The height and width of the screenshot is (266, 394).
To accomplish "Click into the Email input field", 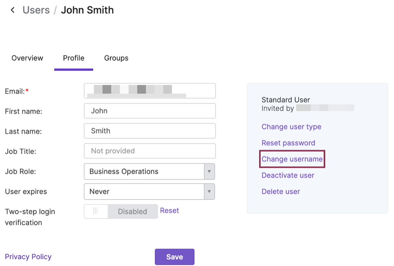I will pyautogui.click(x=149, y=91).
